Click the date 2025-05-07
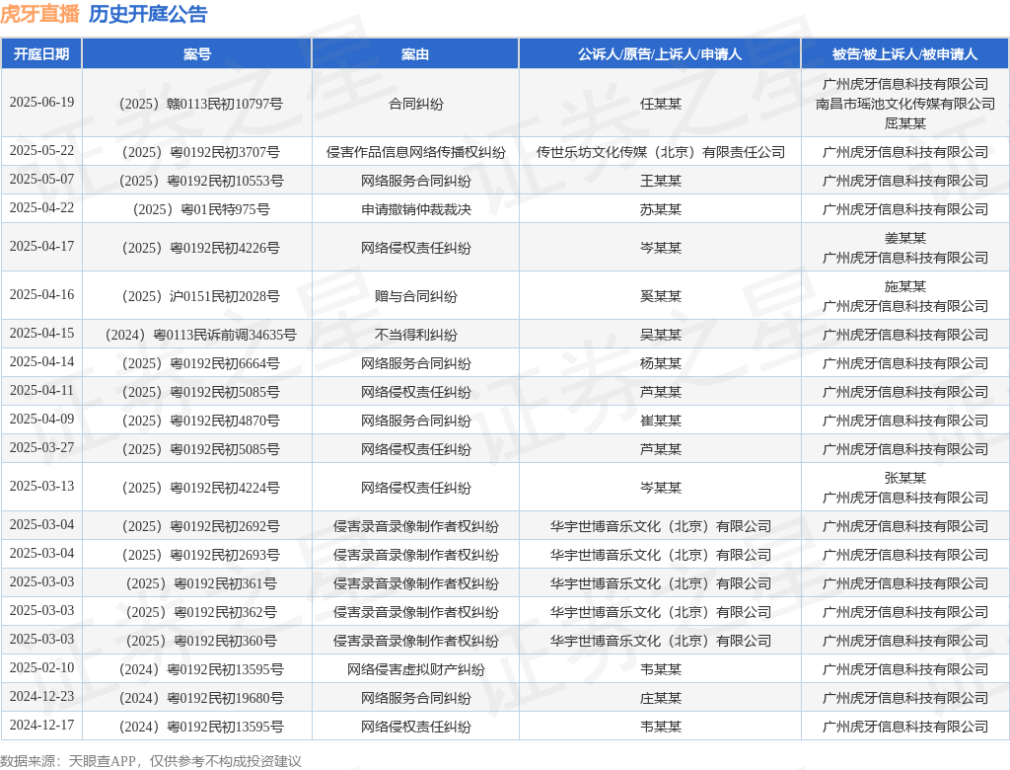Viewport: 1010px width, 770px height. pos(41,180)
